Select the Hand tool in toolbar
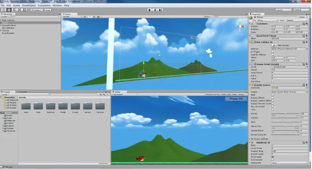312x169 pixels. pyautogui.click(x=3, y=10)
